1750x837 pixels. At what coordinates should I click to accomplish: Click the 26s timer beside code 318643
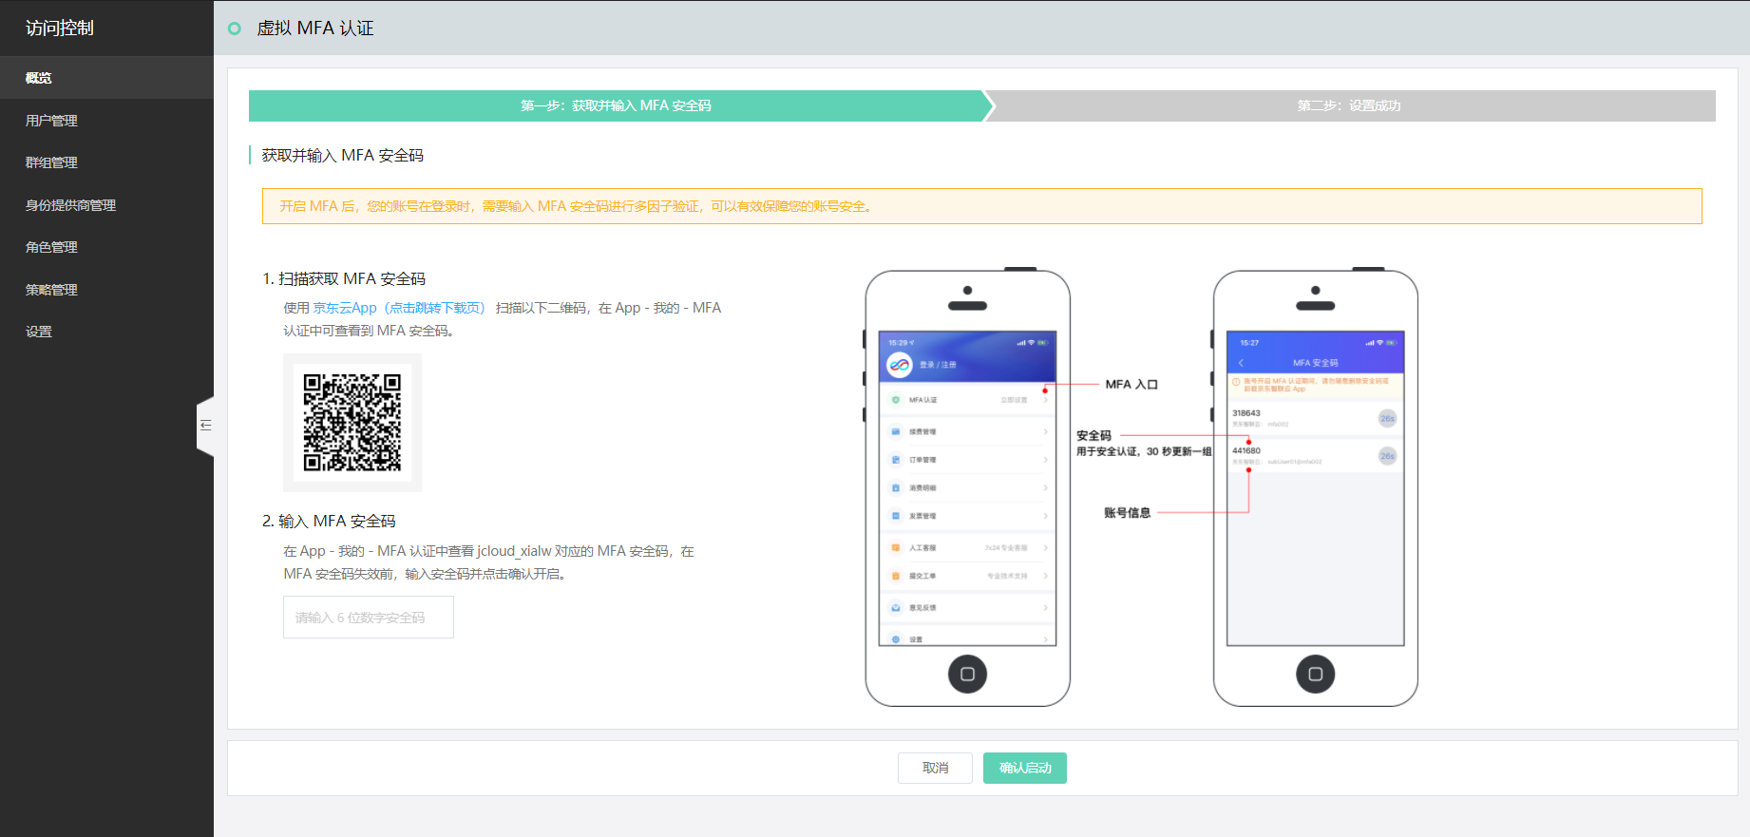1387,418
